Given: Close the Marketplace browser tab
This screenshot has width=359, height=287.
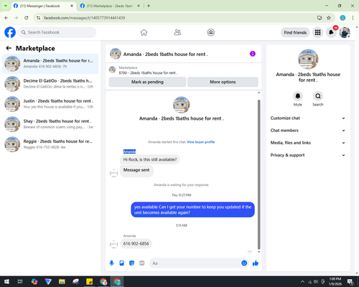Looking at the screenshot, I should [x=139, y=6].
